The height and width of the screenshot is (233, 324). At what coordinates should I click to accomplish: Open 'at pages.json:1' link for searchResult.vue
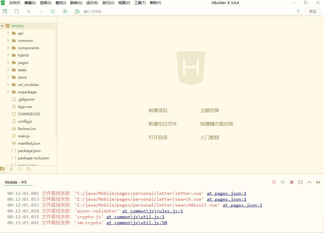pos(242,205)
